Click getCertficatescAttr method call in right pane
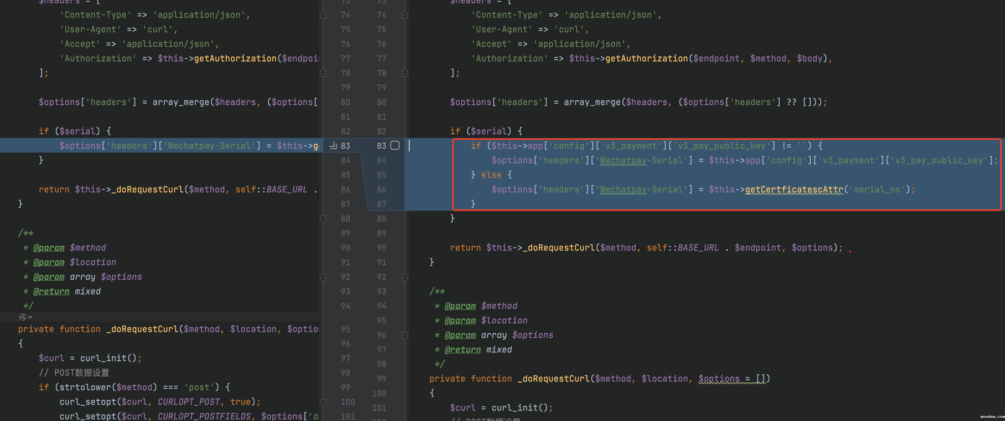 (x=794, y=189)
